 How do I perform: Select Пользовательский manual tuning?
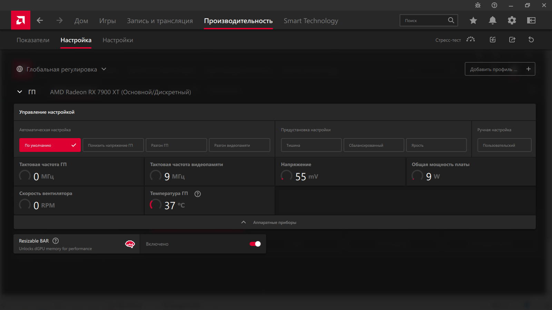pos(504,145)
